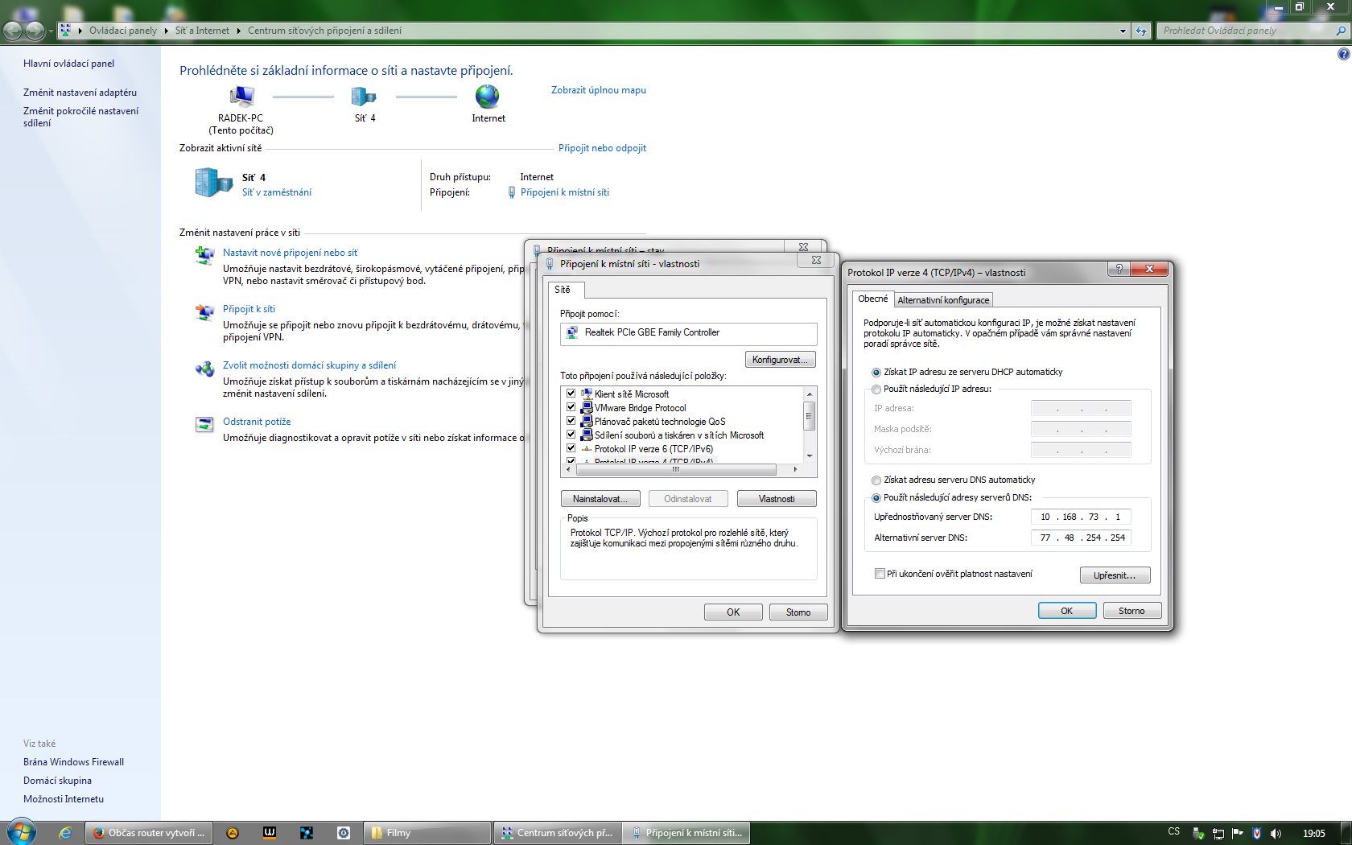
Task: Click the help question mark icon
Action: point(1343,54)
